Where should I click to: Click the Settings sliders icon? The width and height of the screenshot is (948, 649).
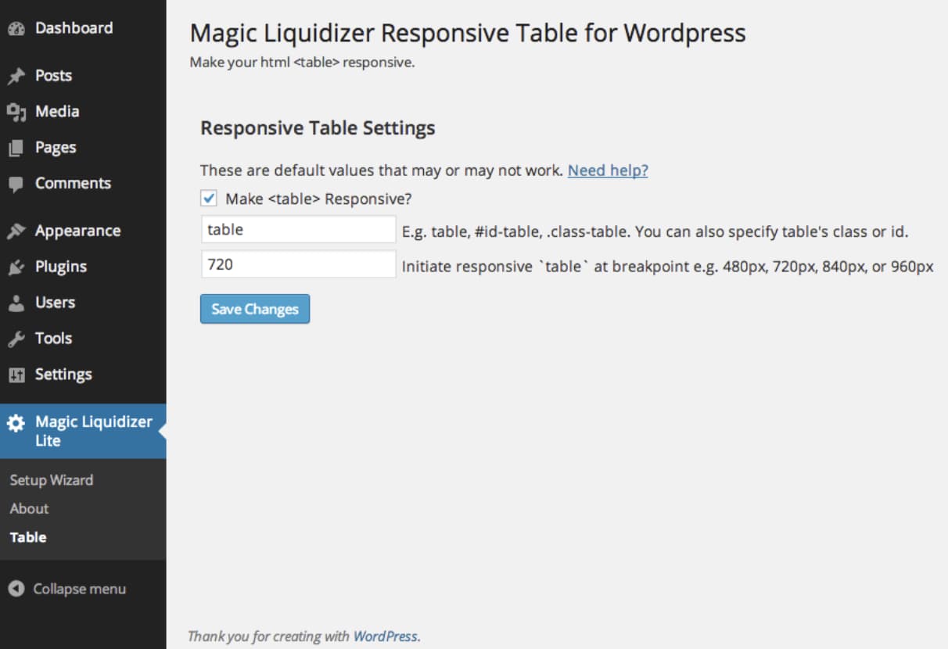17,374
